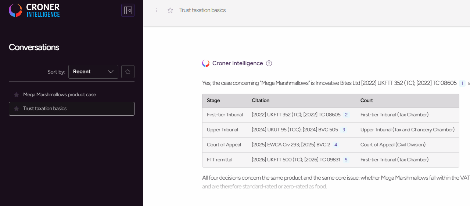470x206 pixels.
Task: Open citation reference 1 in the answer
Action: (x=462, y=83)
